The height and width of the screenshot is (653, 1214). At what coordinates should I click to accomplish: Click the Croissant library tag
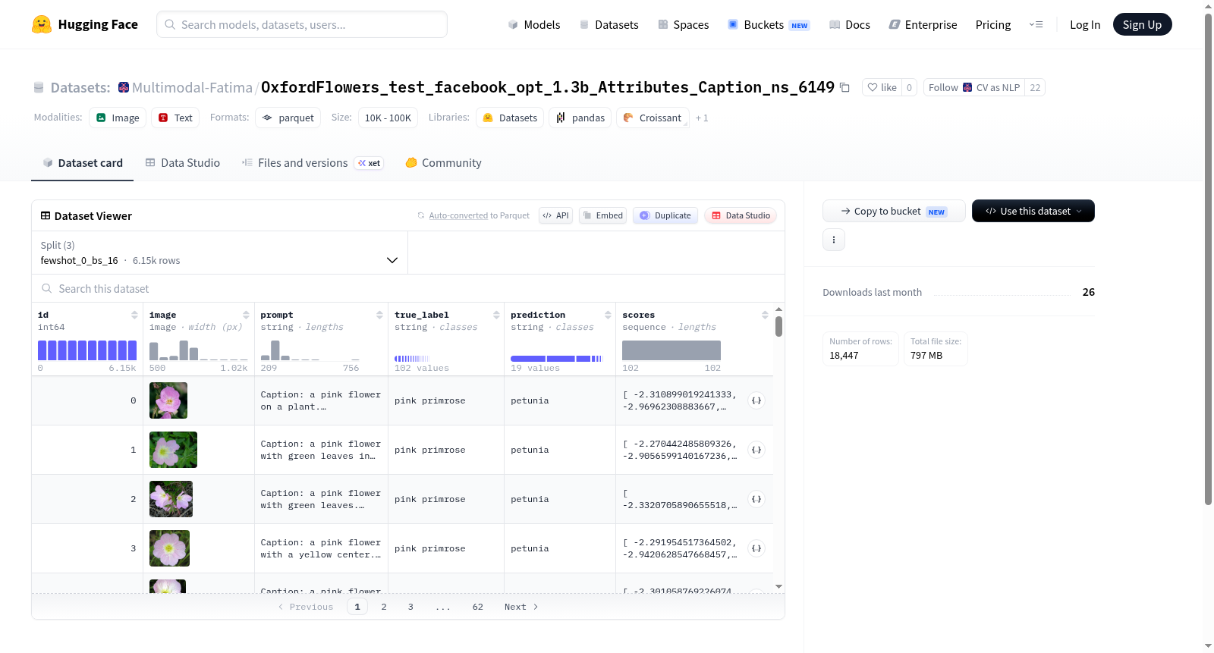pos(653,118)
